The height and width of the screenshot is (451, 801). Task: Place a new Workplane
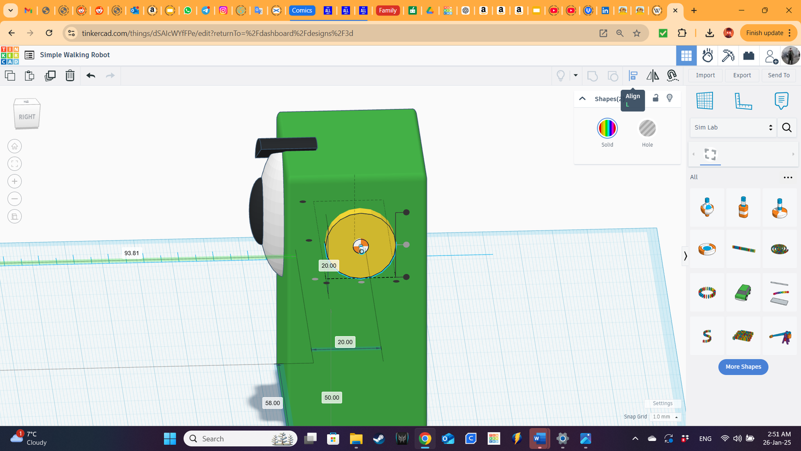[705, 101]
